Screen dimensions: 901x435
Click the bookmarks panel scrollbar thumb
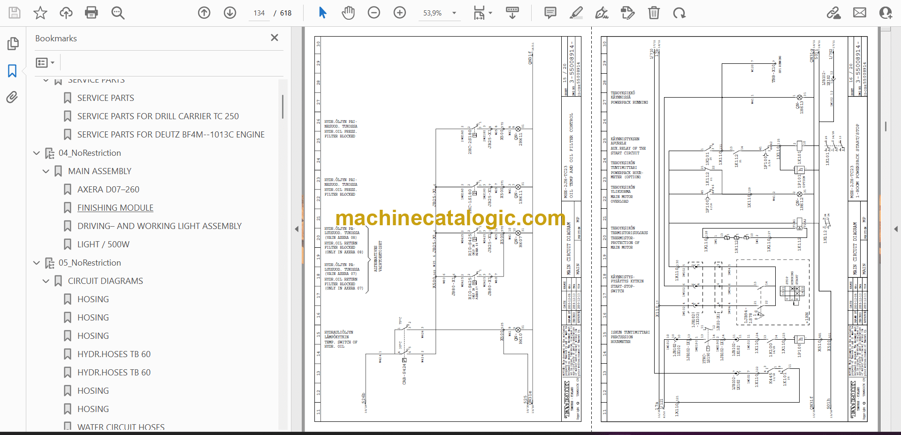tap(283, 107)
